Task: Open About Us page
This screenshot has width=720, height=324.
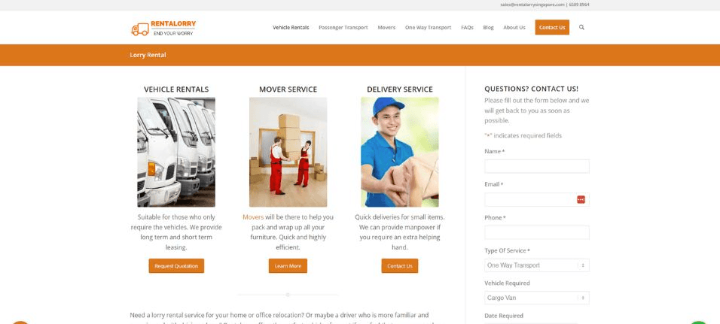Action: 514,28
